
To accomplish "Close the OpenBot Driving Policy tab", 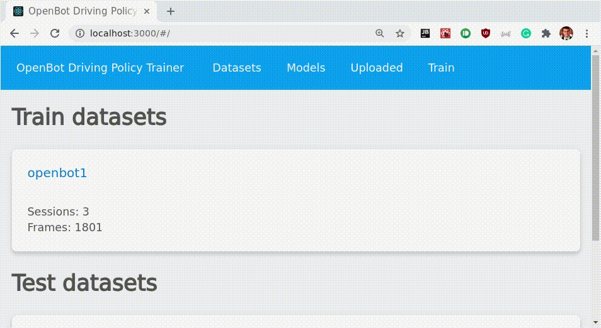I will point(146,11).
